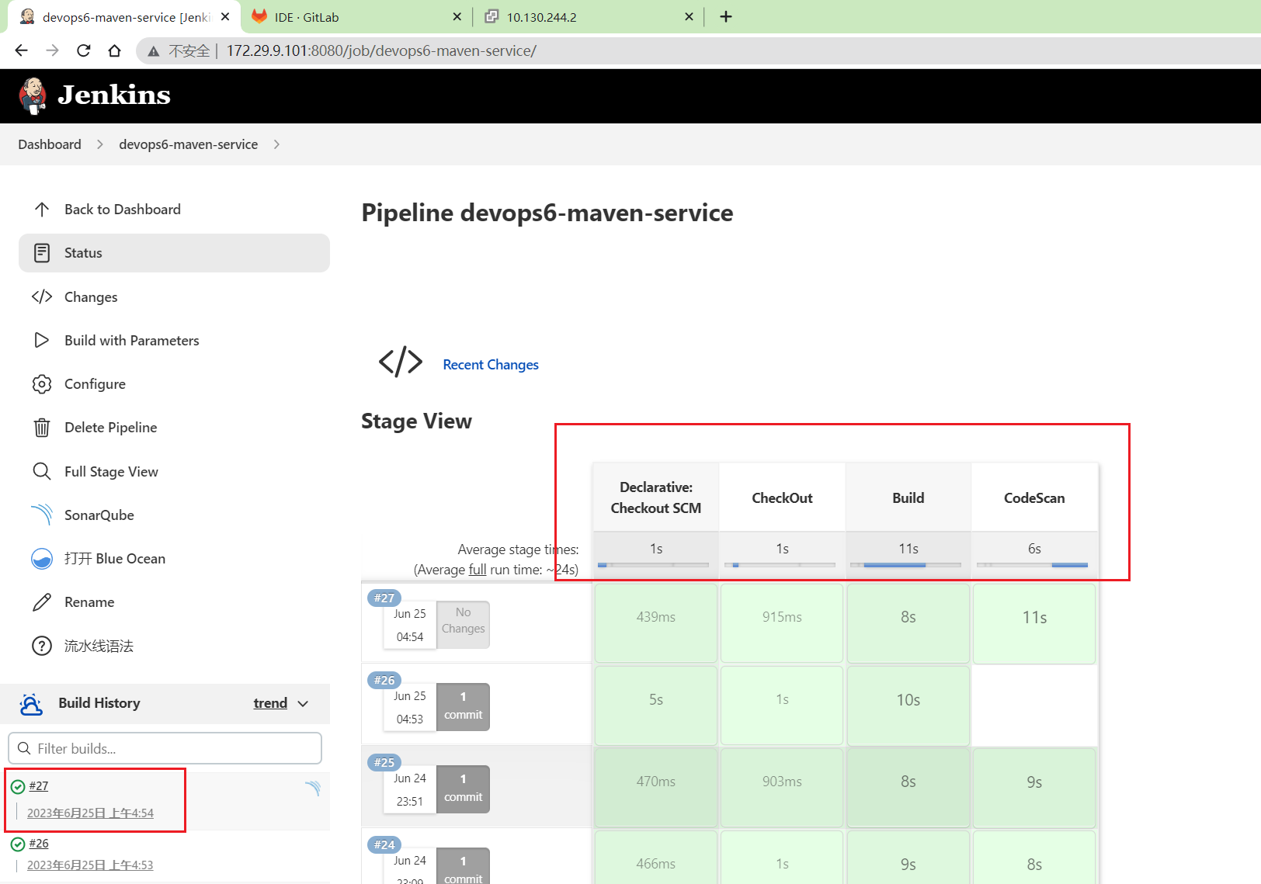Click the Rename pencil icon

42,602
